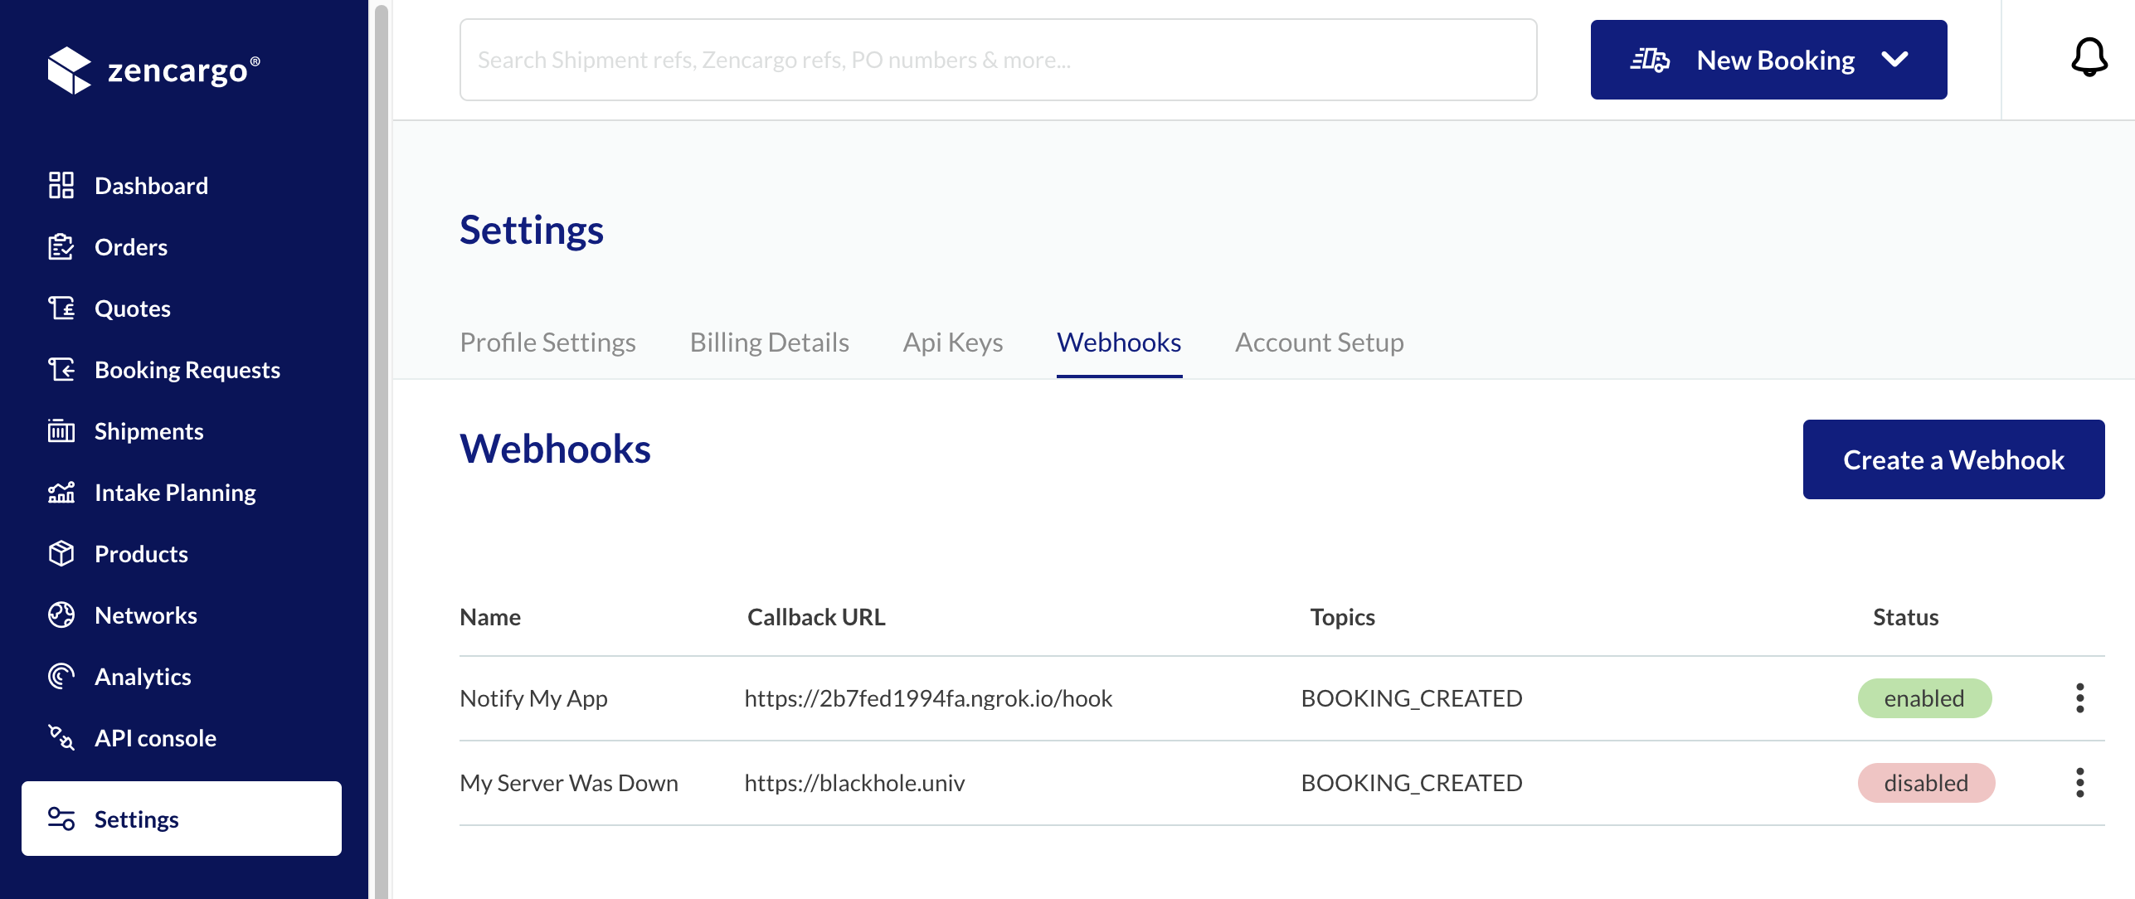Open the API console icon
Viewport: 2135px width, 899px height.
click(60, 737)
